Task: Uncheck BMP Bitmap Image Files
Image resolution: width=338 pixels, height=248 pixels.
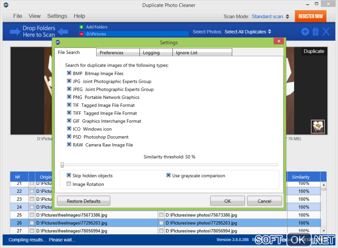Action: click(69, 73)
